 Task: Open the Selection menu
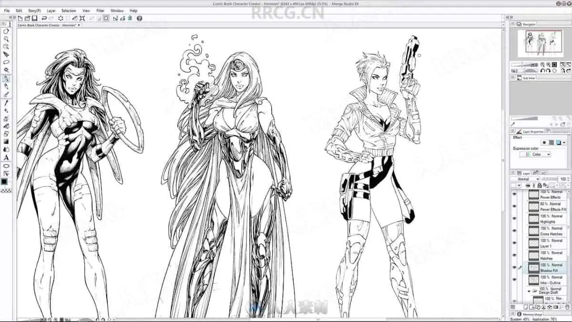coord(69,10)
